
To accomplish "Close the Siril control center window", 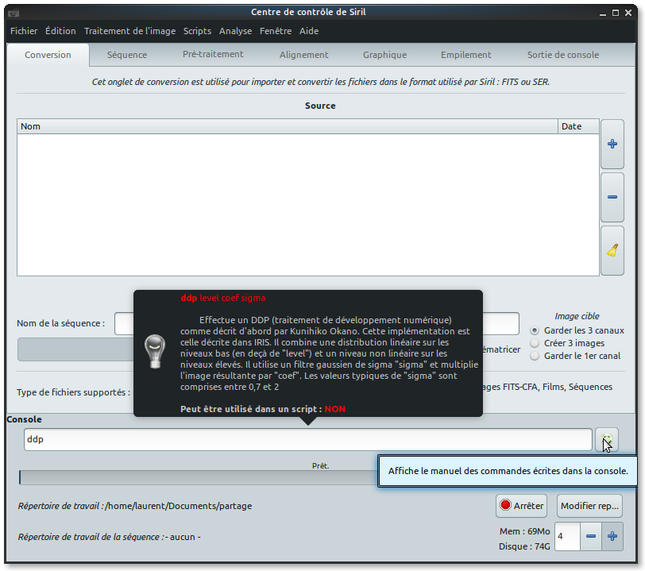I will tap(628, 13).
